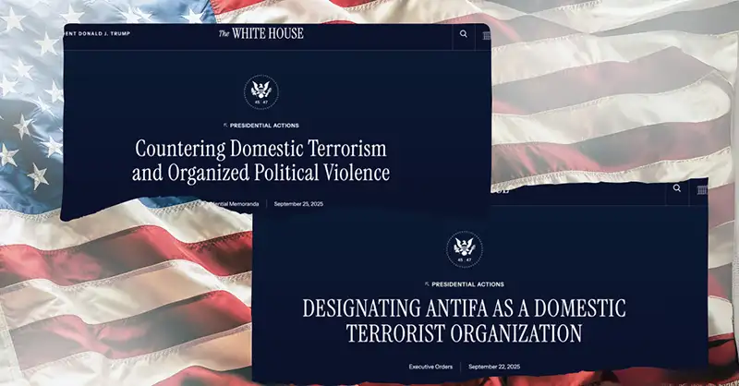Click the arrow icon beside upper Presidential Actions
This screenshot has width=739, height=386.
(224, 125)
